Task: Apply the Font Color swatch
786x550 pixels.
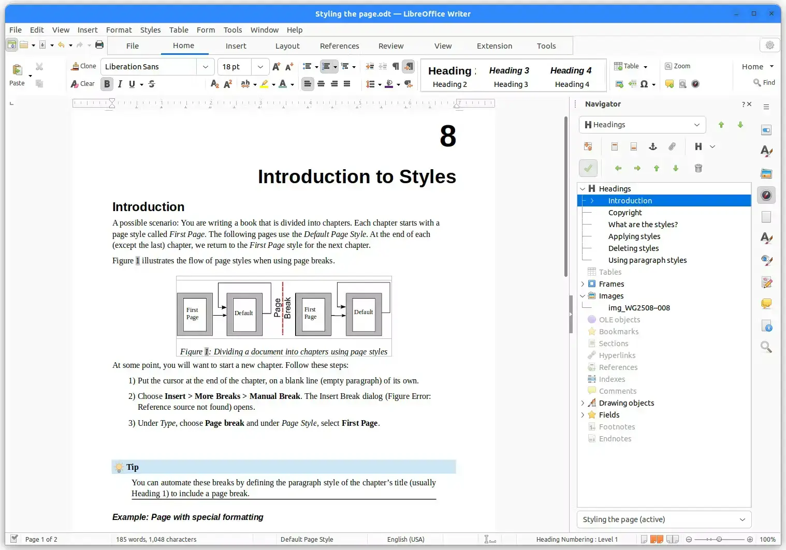Action: [283, 84]
